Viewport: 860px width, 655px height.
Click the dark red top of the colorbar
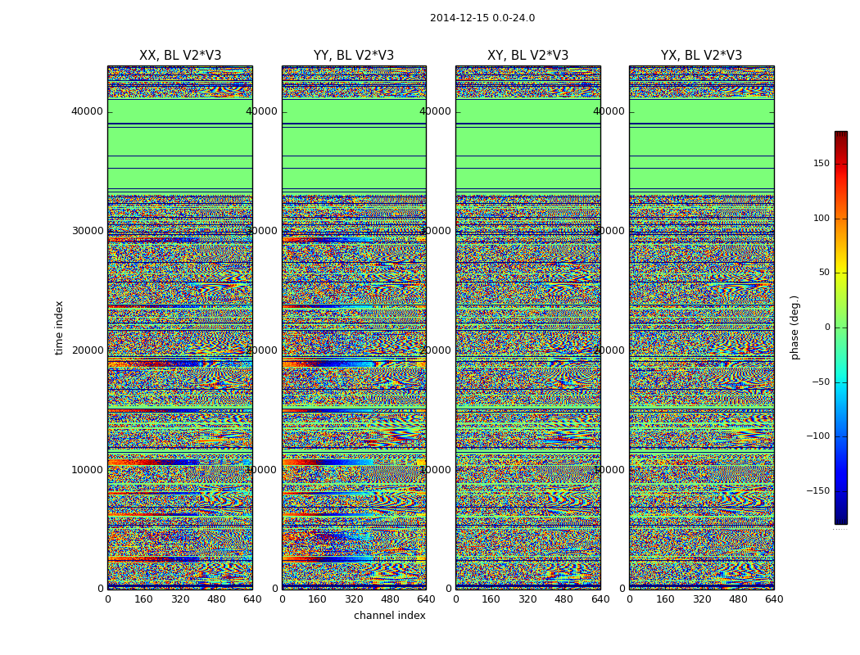click(x=840, y=136)
